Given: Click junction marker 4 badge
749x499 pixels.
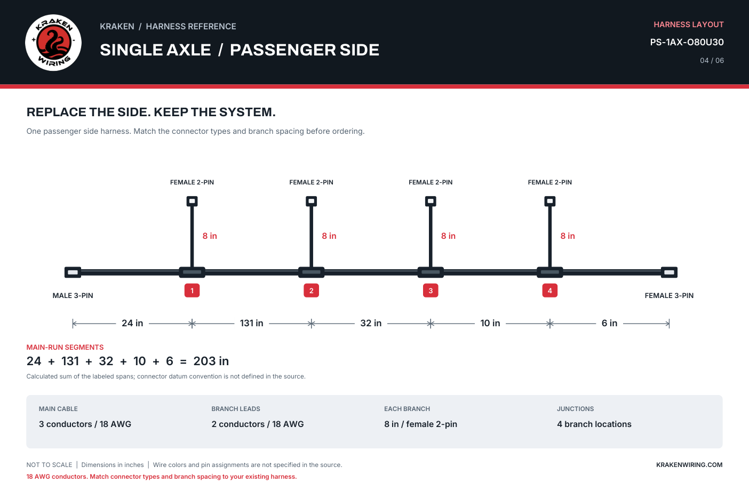Looking at the screenshot, I should click(550, 291).
